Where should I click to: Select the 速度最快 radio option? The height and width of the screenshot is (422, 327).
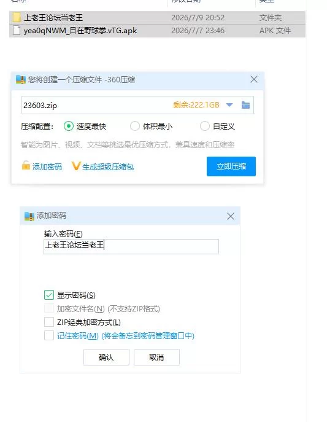pyautogui.click(x=69, y=126)
